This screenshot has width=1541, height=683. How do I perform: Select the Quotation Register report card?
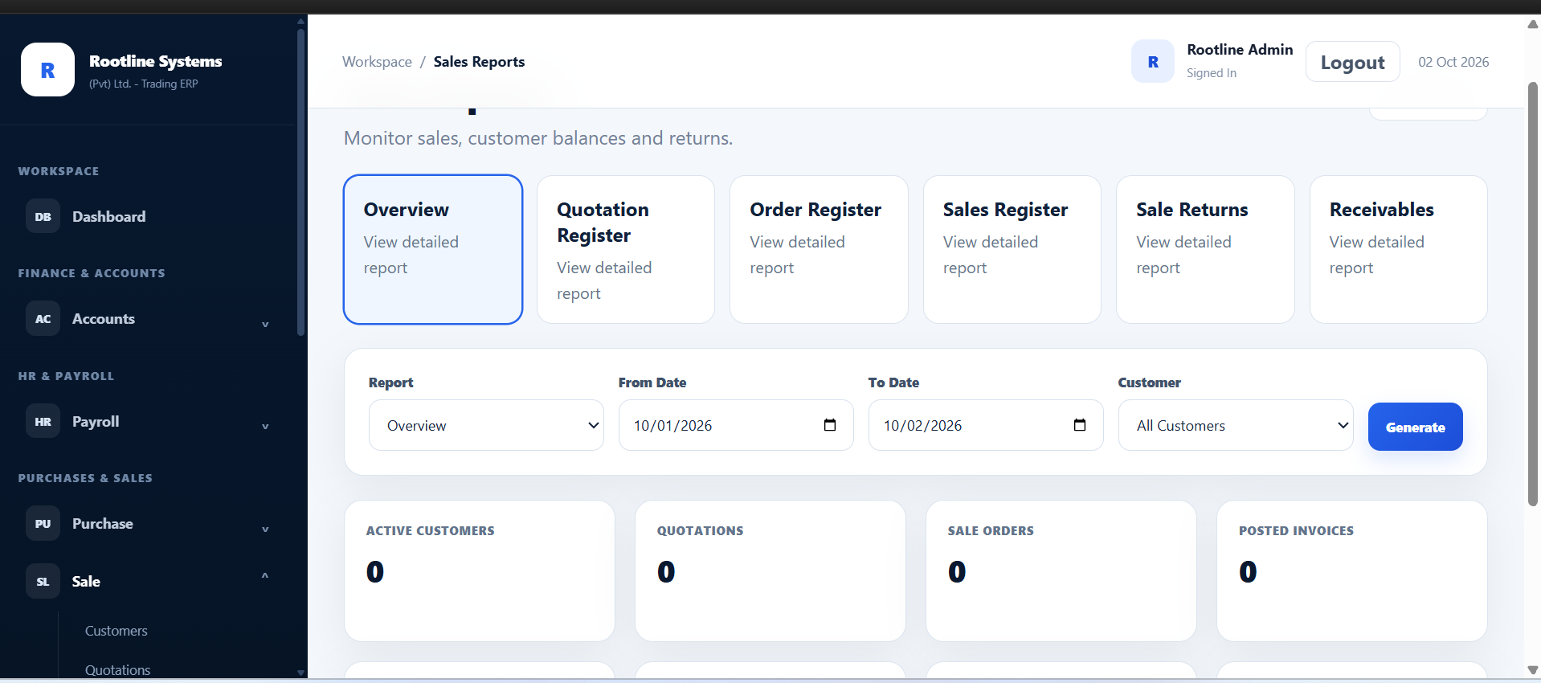[626, 249]
